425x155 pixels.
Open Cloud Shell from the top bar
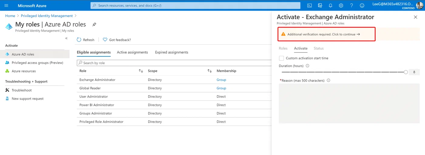click(x=309, y=5)
